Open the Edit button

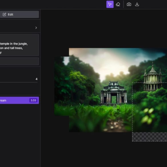click(19, 14)
